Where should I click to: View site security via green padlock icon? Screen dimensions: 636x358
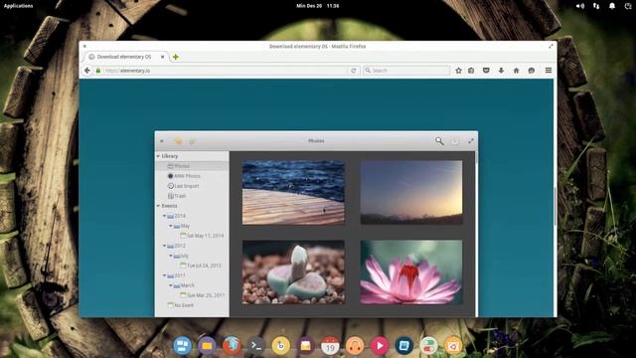coord(97,71)
